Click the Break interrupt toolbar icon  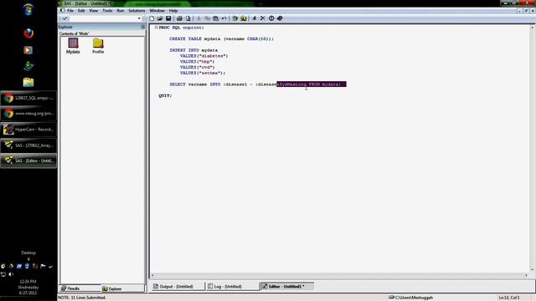[271, 18]
